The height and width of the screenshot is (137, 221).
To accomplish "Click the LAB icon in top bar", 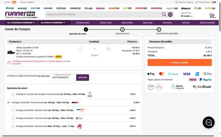I will coord(214,2).
